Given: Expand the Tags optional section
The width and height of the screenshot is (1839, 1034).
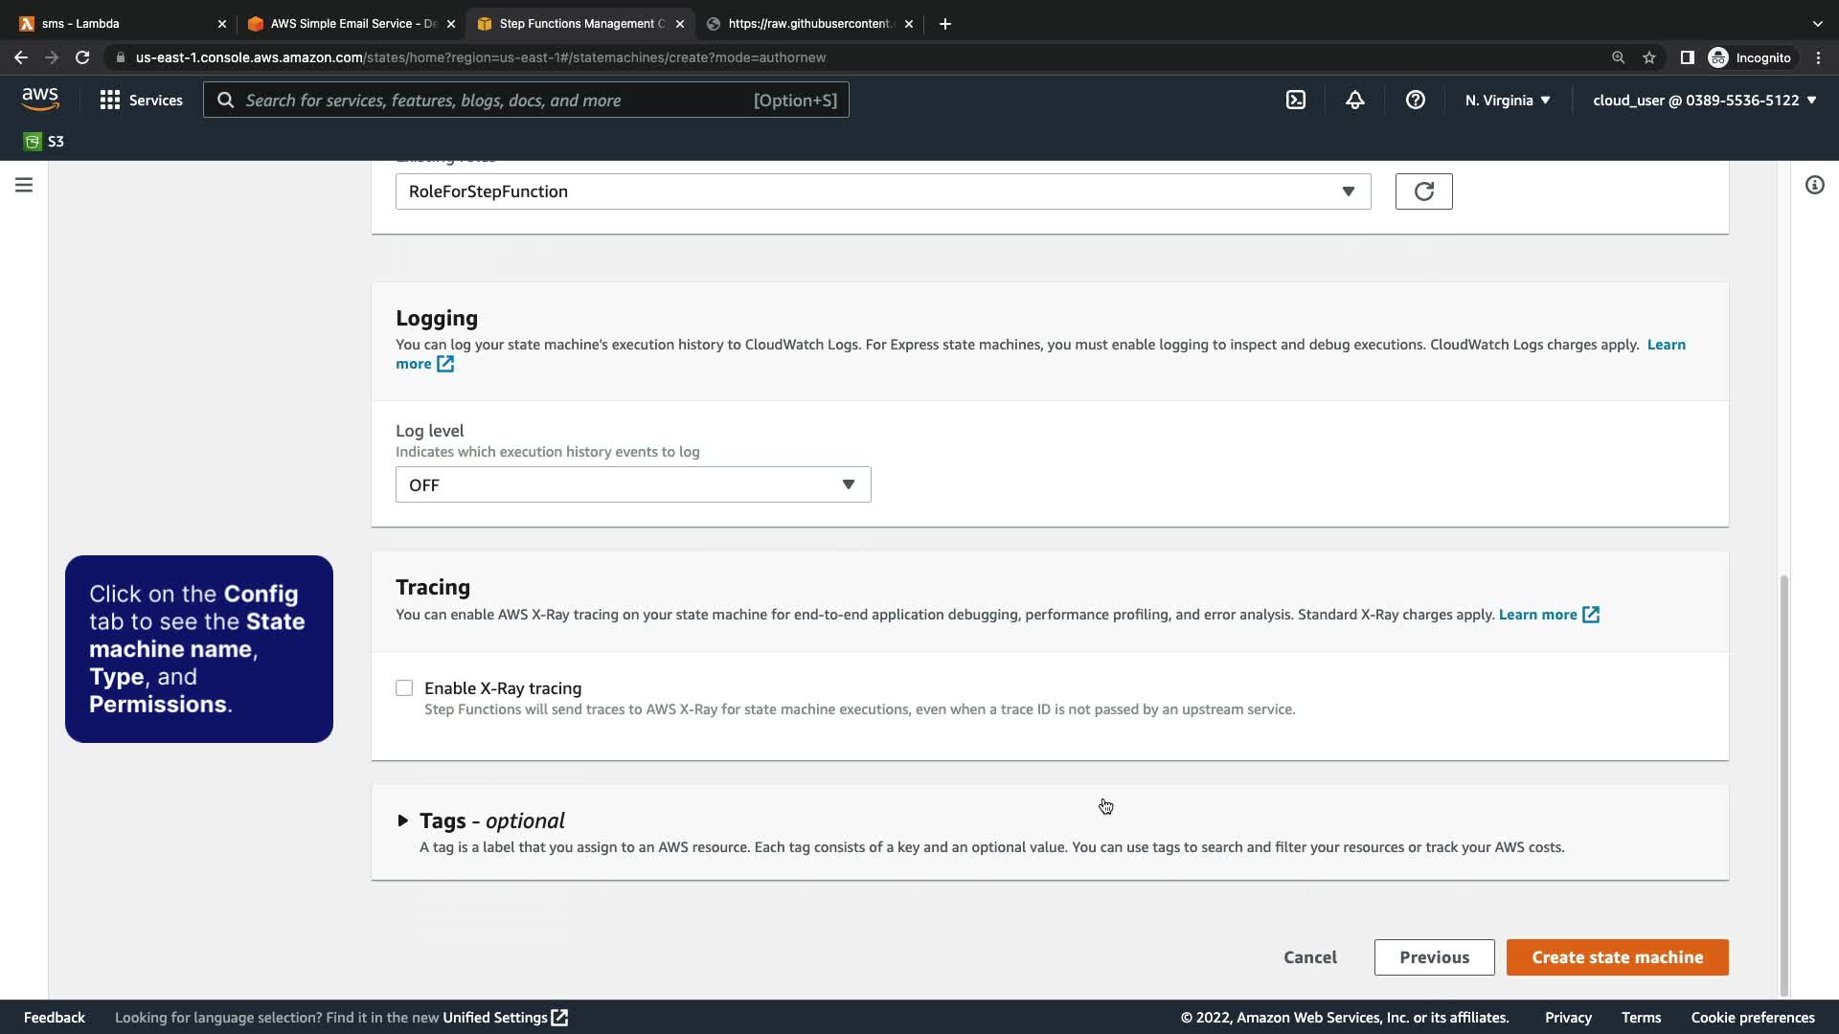Looking at the screenshot, I should point(402,820).
